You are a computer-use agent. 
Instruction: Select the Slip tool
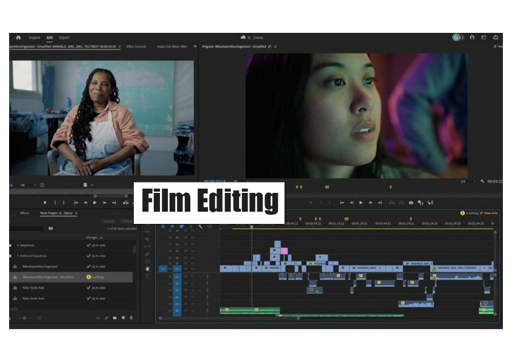click(x=148, y=246)
